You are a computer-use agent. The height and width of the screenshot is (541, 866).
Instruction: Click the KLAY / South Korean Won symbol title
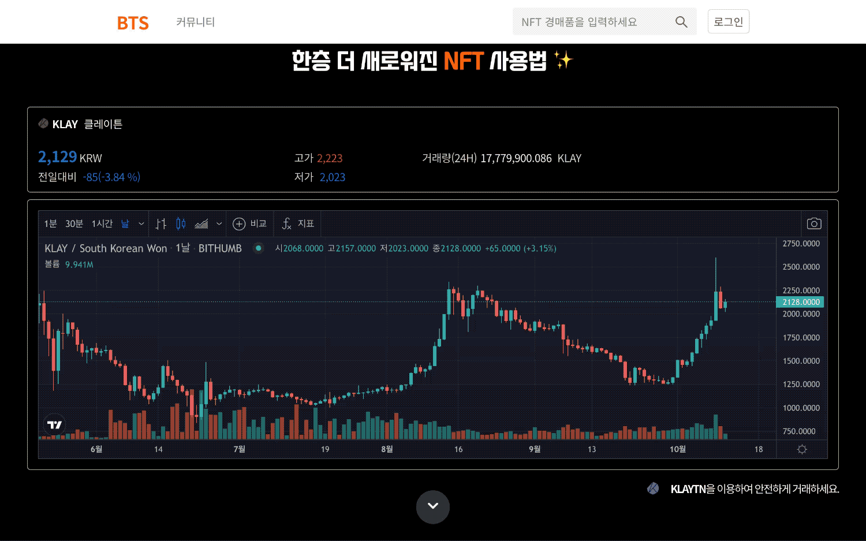pyautogui.click(x=106, y=248)
